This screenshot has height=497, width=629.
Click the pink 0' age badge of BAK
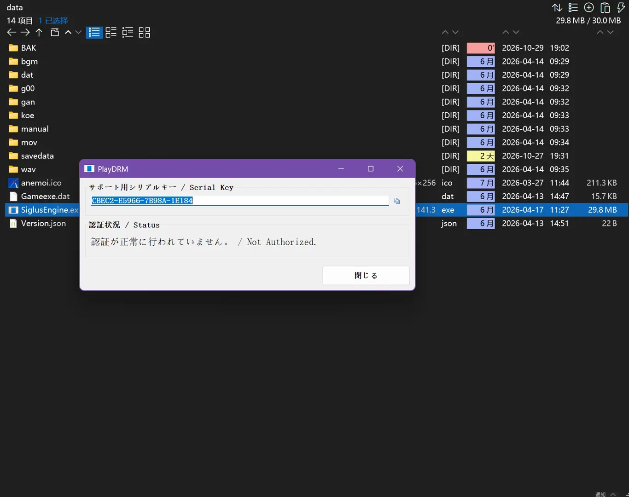[x=481, y=48]
